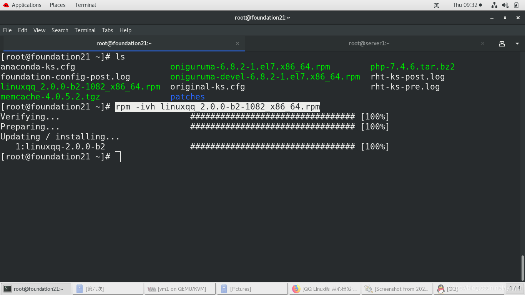Screen dimensions: 525x295
Task: Open the Screenshot viewer from the taskbar
Action: click(397, 288)
